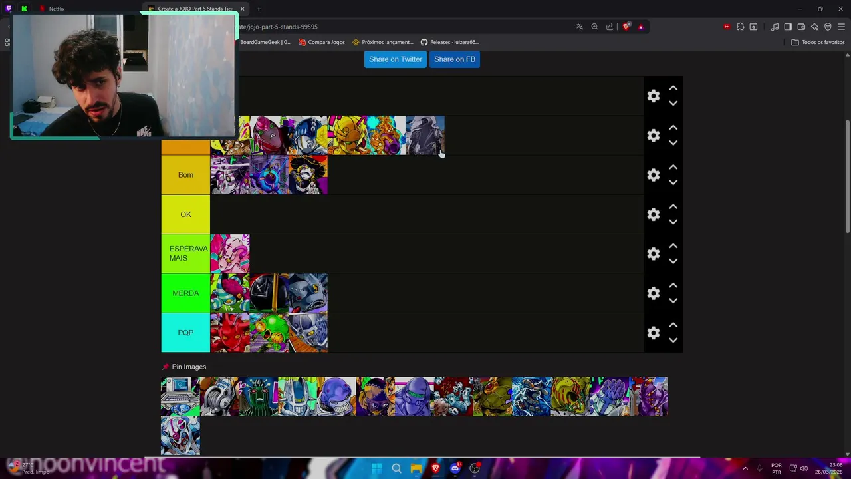Open Discord from the taskbar
Viewport: 851px width, 479px height.
click(455, 468)
